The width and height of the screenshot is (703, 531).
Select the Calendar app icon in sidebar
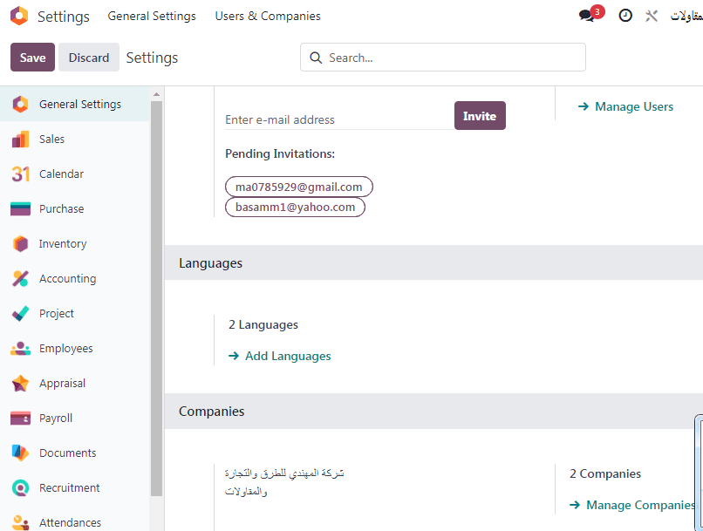pos(21,174)
